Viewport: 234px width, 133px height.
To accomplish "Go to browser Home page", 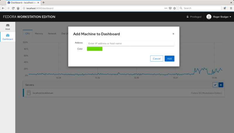I will [18, 8].
